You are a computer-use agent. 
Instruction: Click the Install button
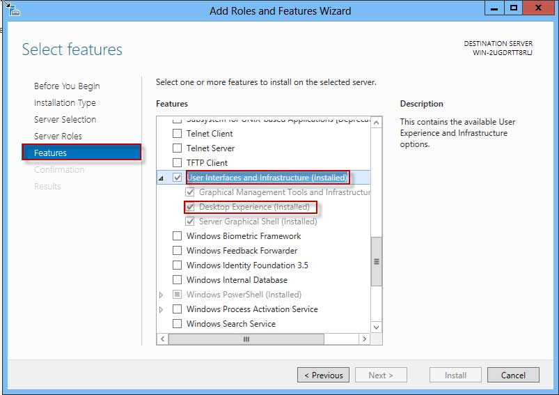pyautogui.click(x=455, y=375)
